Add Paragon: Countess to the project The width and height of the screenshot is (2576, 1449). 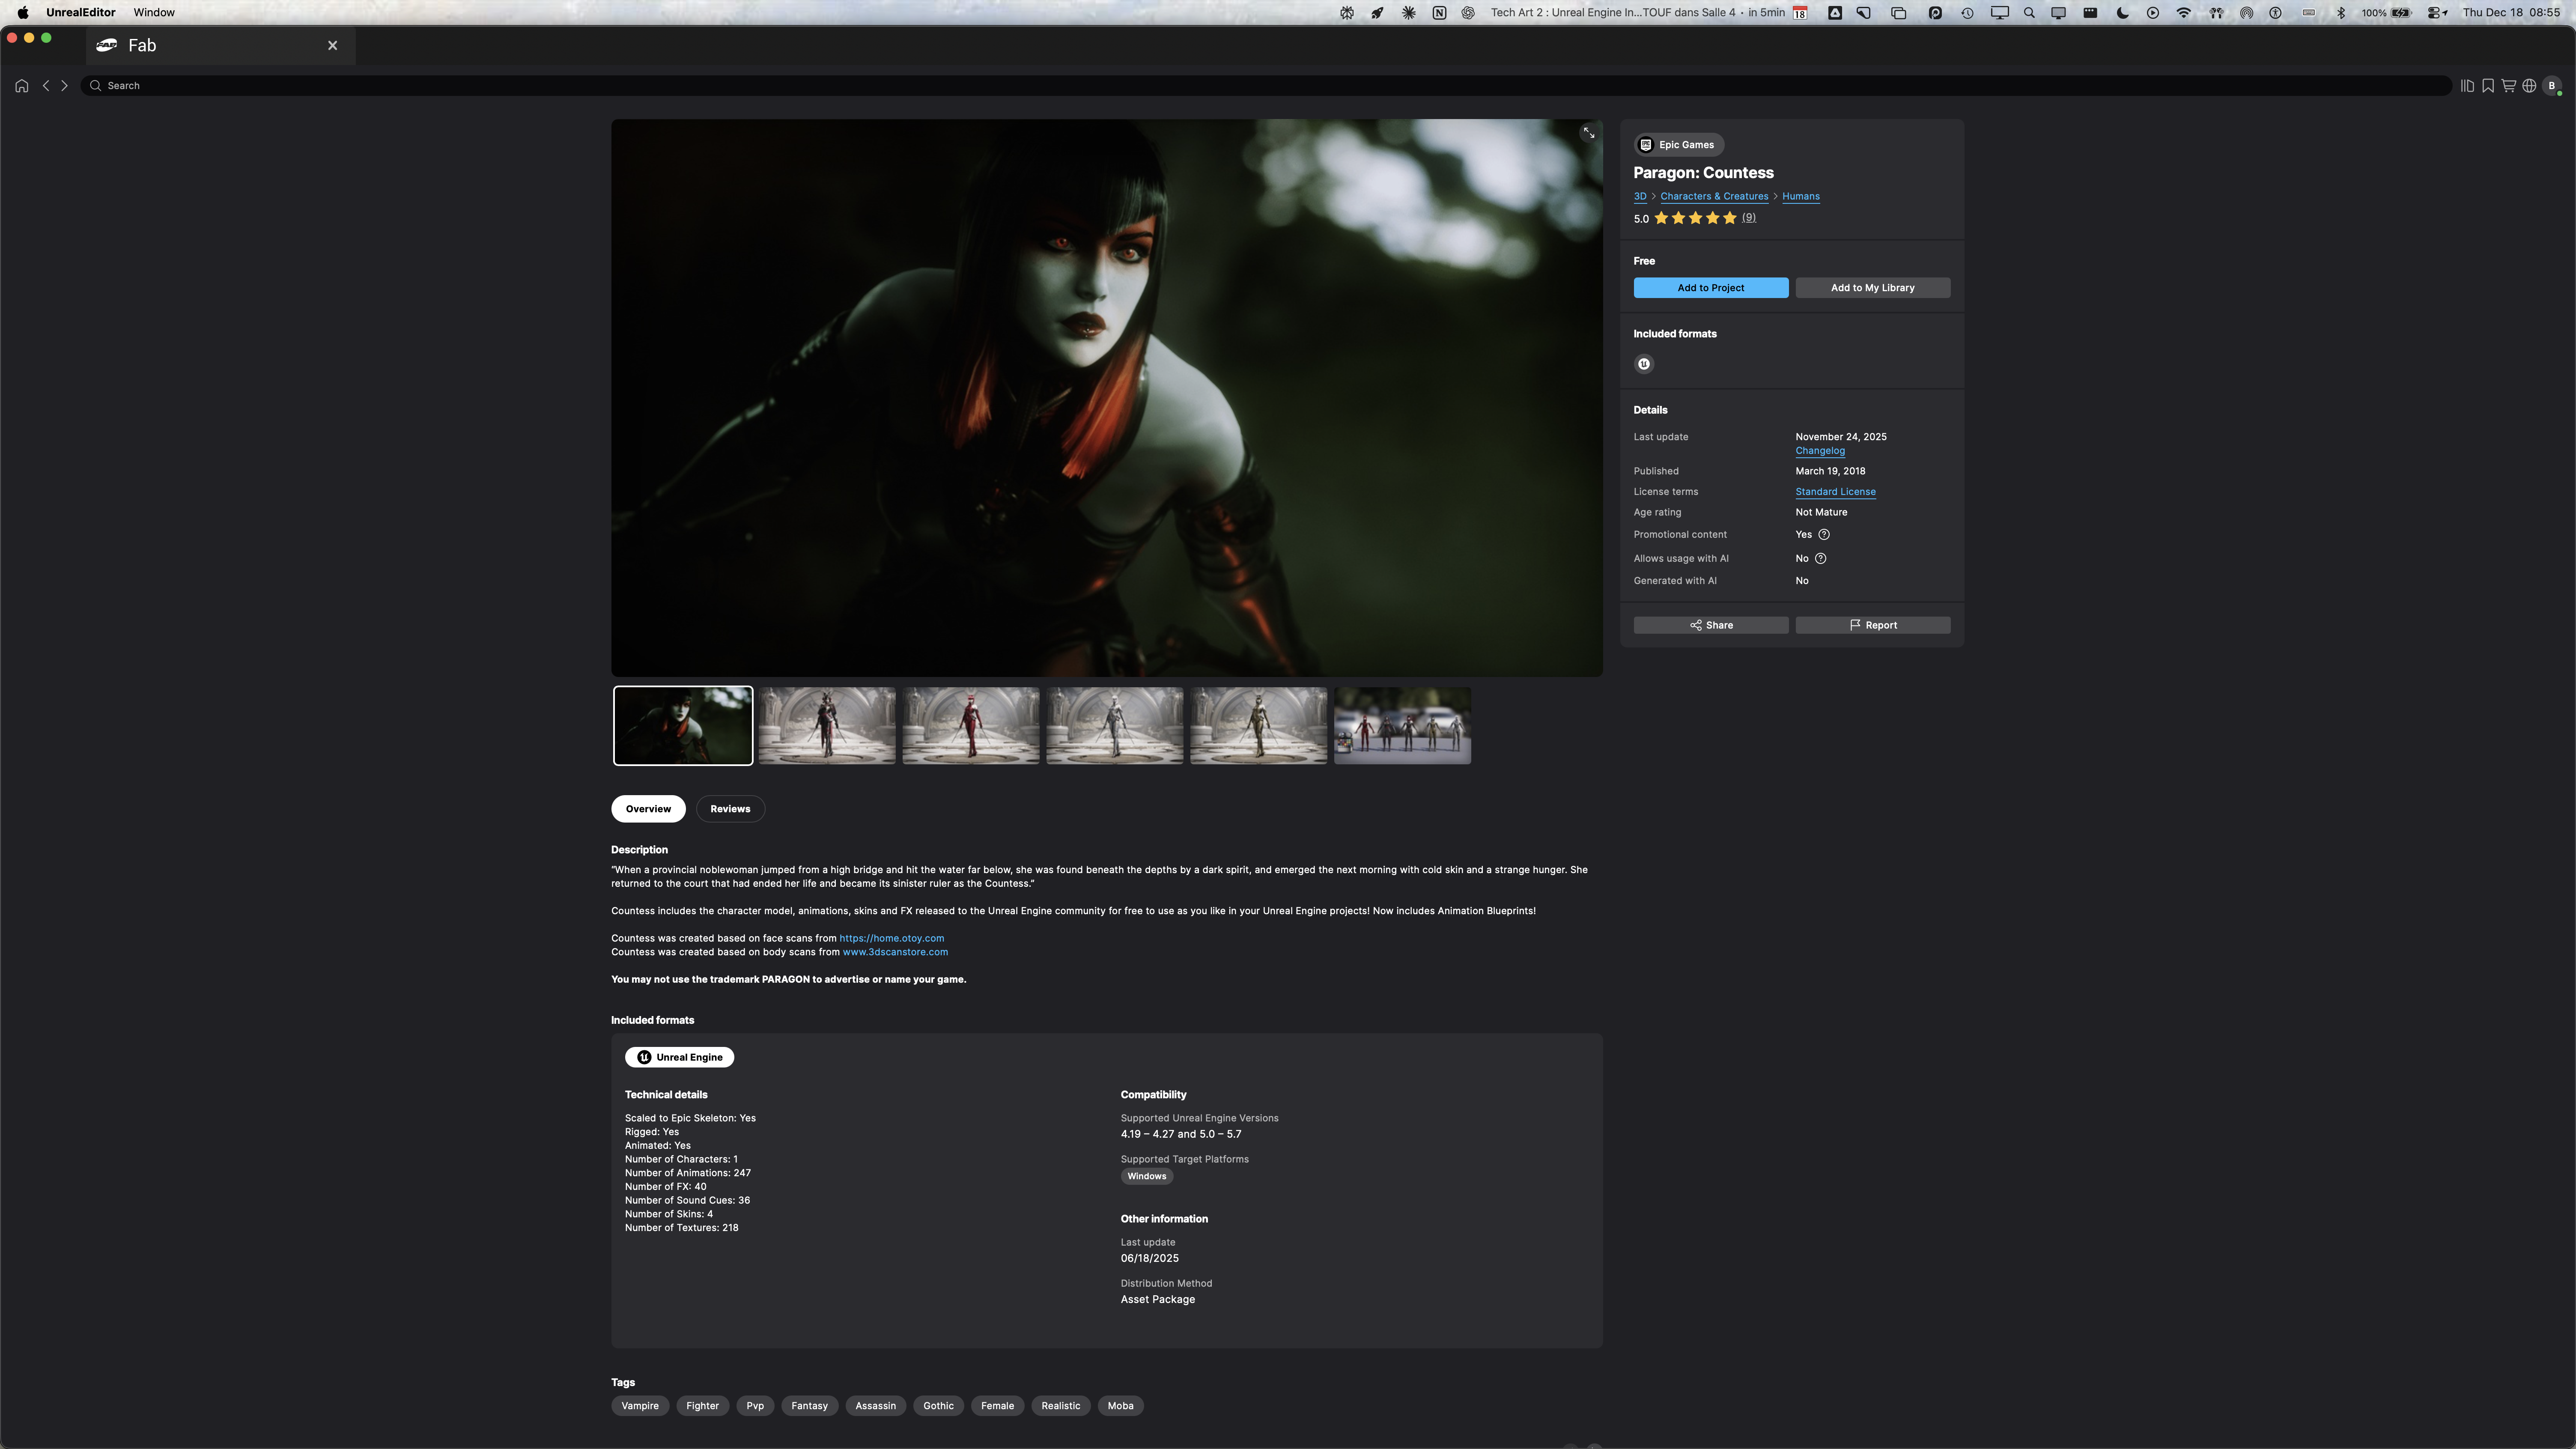tap(1711, 288)
